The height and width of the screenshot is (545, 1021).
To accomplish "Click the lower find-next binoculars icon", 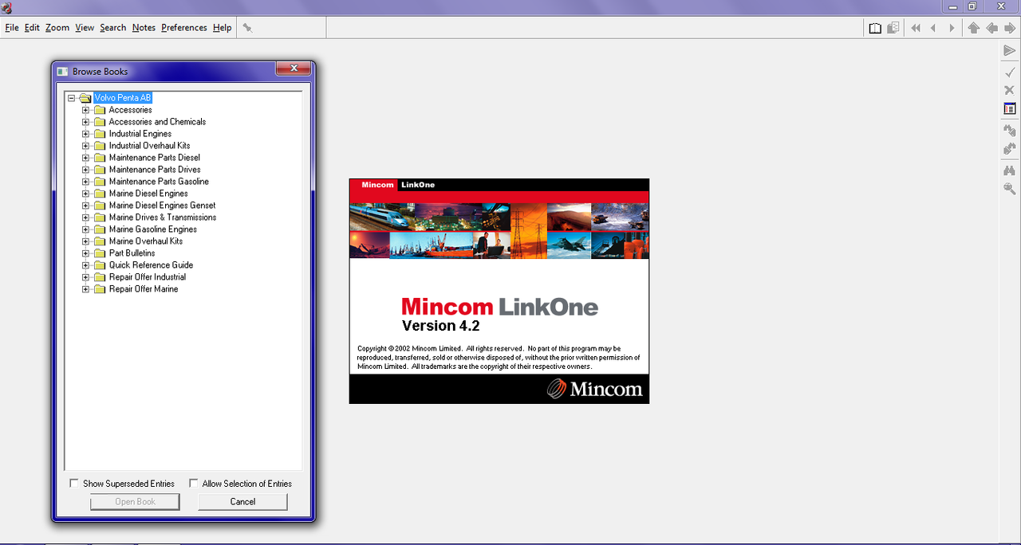I will tap(1010, 149).
